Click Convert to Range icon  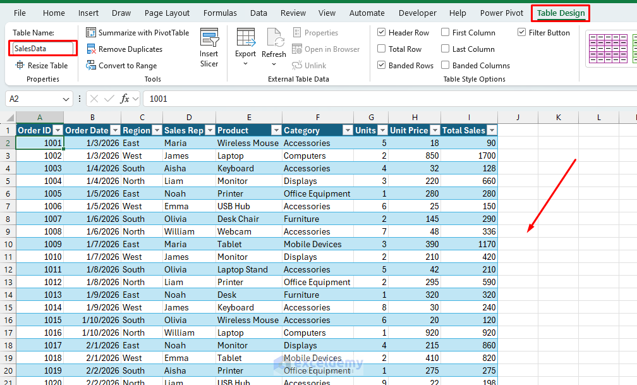pos(91,66)
